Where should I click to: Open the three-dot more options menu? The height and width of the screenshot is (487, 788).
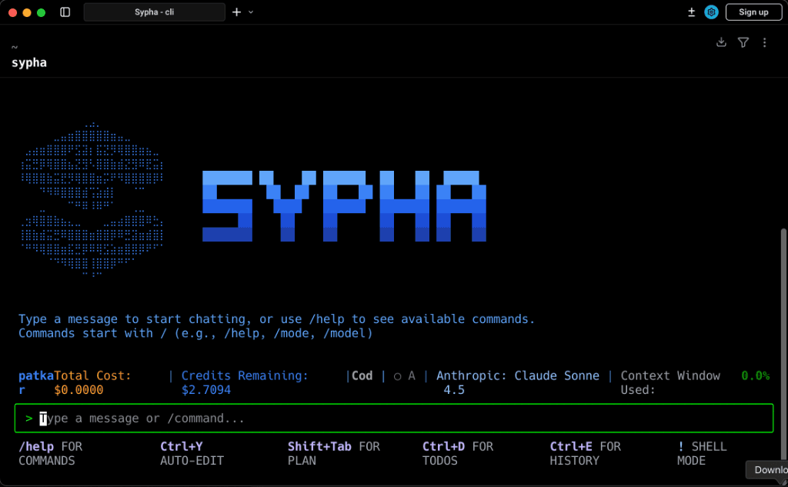[x=764, y=42]
